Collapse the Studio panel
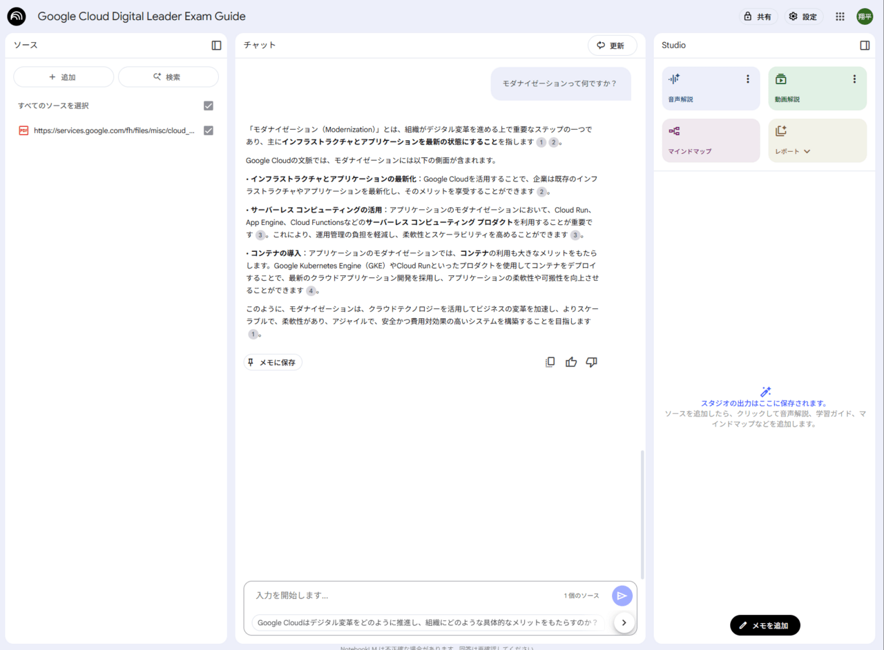Screen dimensions: 884x650 865,46
